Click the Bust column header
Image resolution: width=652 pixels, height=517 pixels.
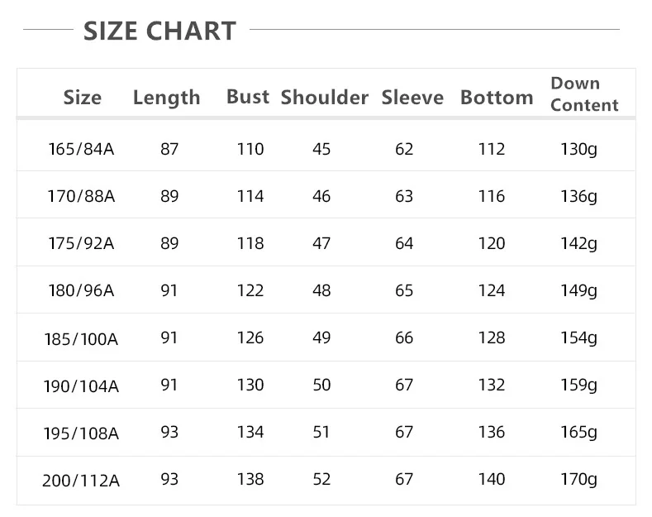[248, 97]
